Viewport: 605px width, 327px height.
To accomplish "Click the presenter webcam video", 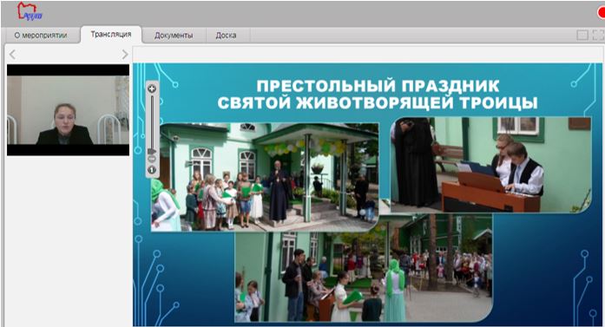I will point(69,110).
